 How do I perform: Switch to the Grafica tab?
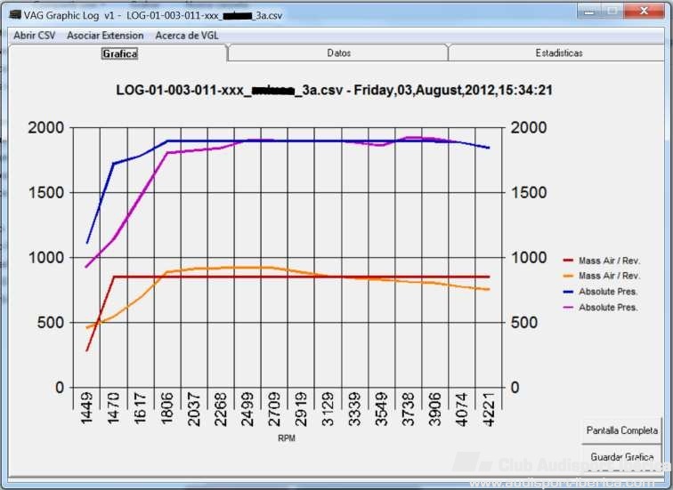119,53
